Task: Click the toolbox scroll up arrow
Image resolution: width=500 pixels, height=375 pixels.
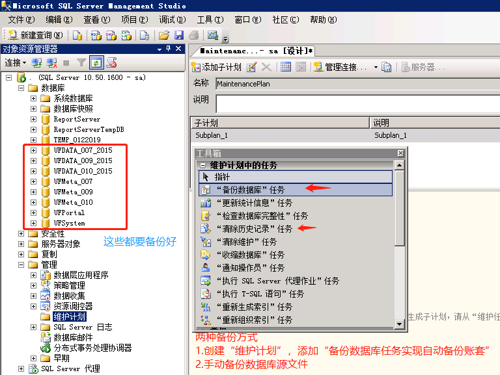Action: pyautogui.click(x=399, y=165)
